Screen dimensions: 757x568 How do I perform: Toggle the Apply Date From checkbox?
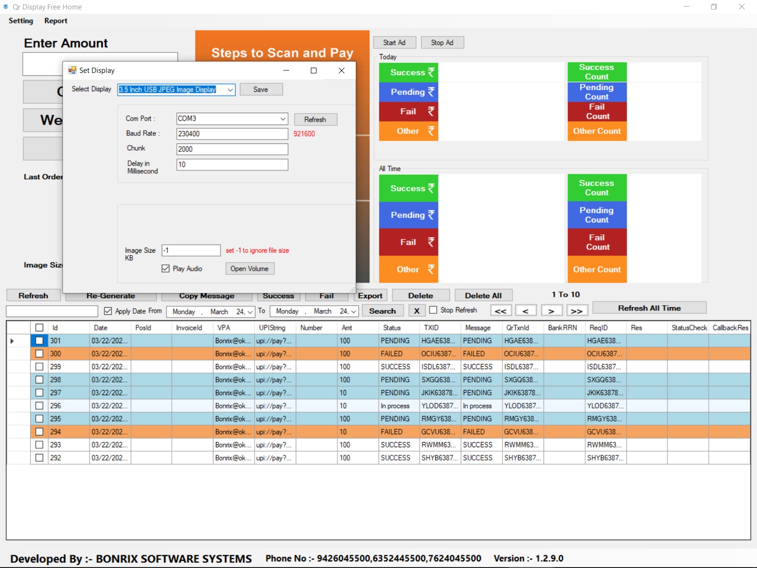click(108, 311)
